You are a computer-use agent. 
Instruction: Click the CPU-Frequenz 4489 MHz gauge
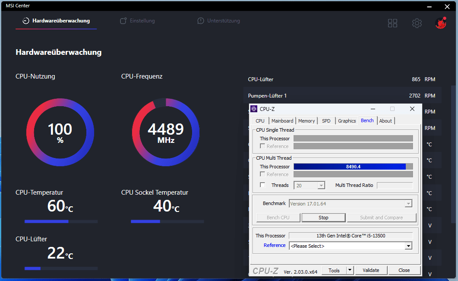coord(166,133)
